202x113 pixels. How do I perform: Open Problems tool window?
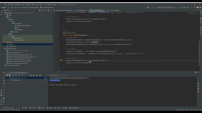[33, 108]
